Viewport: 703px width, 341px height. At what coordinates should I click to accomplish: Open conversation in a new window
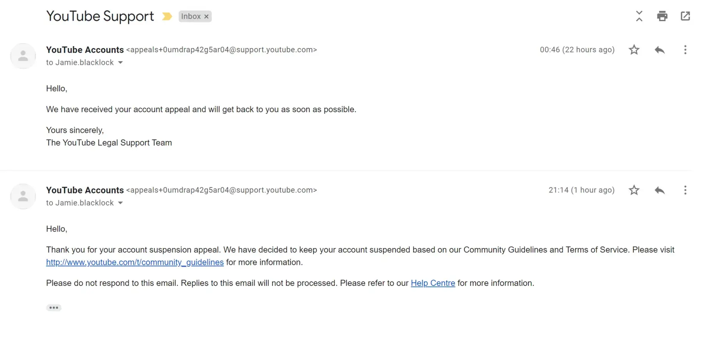[x=685, y=16]
